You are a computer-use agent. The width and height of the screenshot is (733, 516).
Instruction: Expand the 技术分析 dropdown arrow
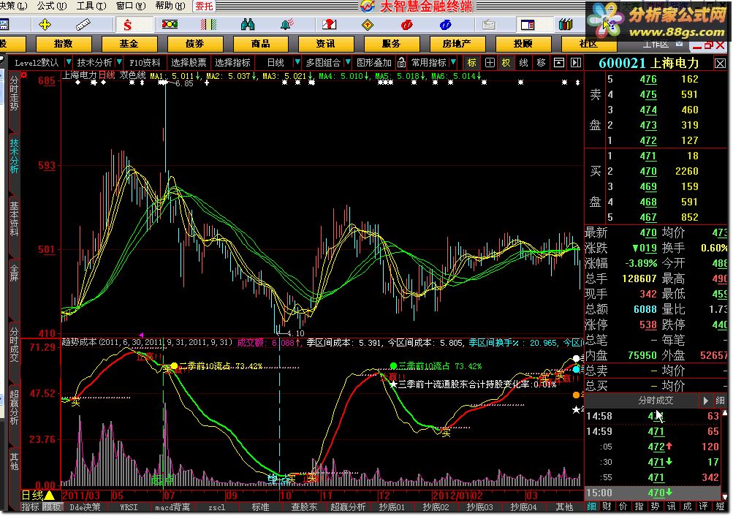119,61
